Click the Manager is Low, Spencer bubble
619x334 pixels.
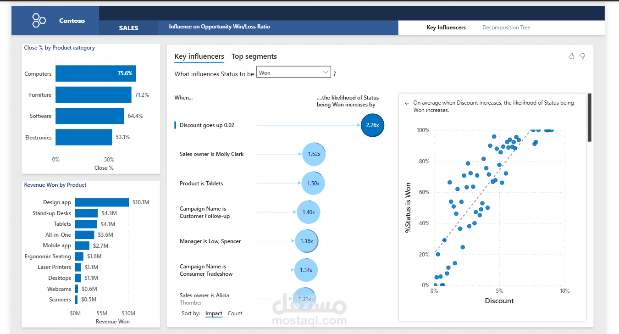306,241
